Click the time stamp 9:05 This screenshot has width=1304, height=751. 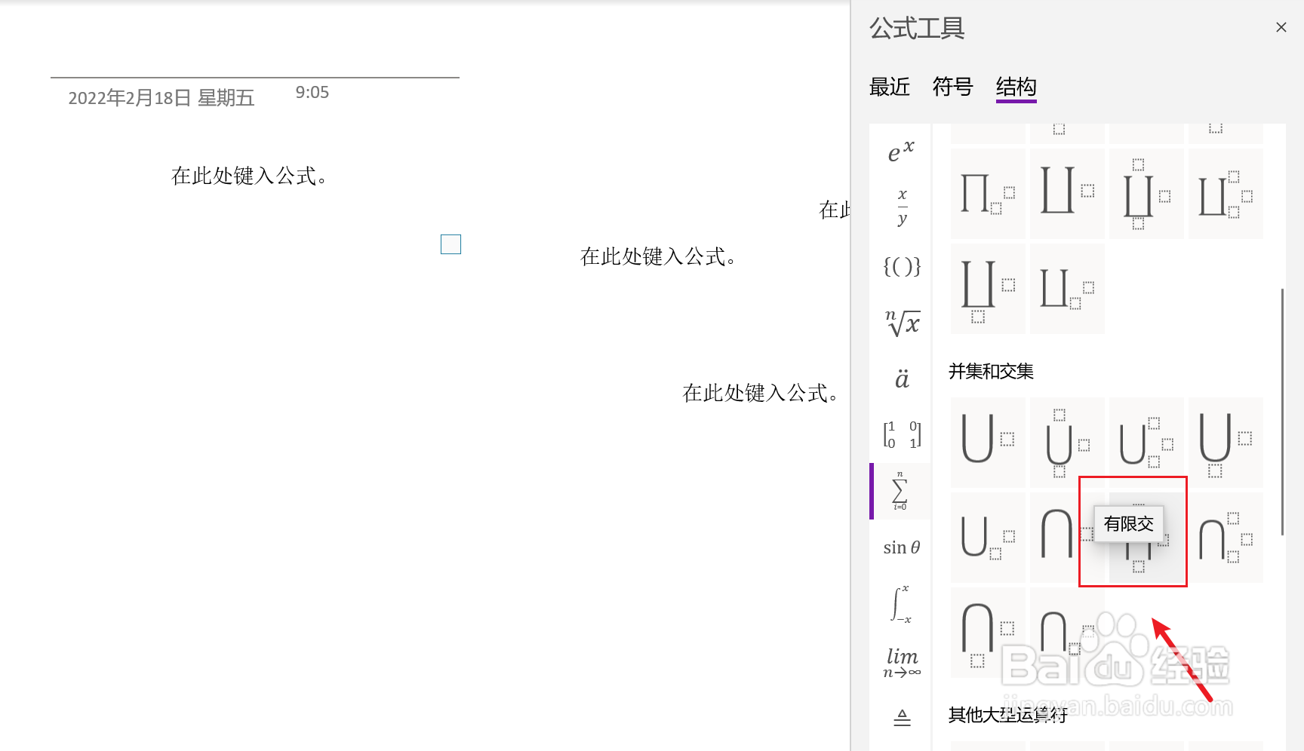tap(312, 92)
